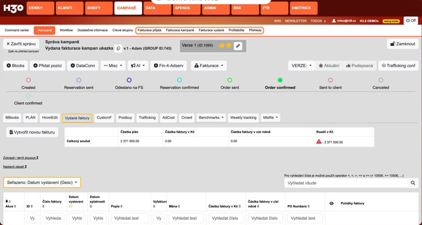Sort by Částka faktury v Kč column
422x225 pixels.
click(x=240, y=207)
